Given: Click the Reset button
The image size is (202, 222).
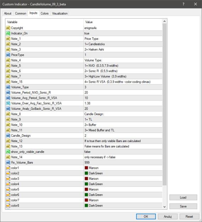Looking at the screenshot, I should (x=189, y=216).
